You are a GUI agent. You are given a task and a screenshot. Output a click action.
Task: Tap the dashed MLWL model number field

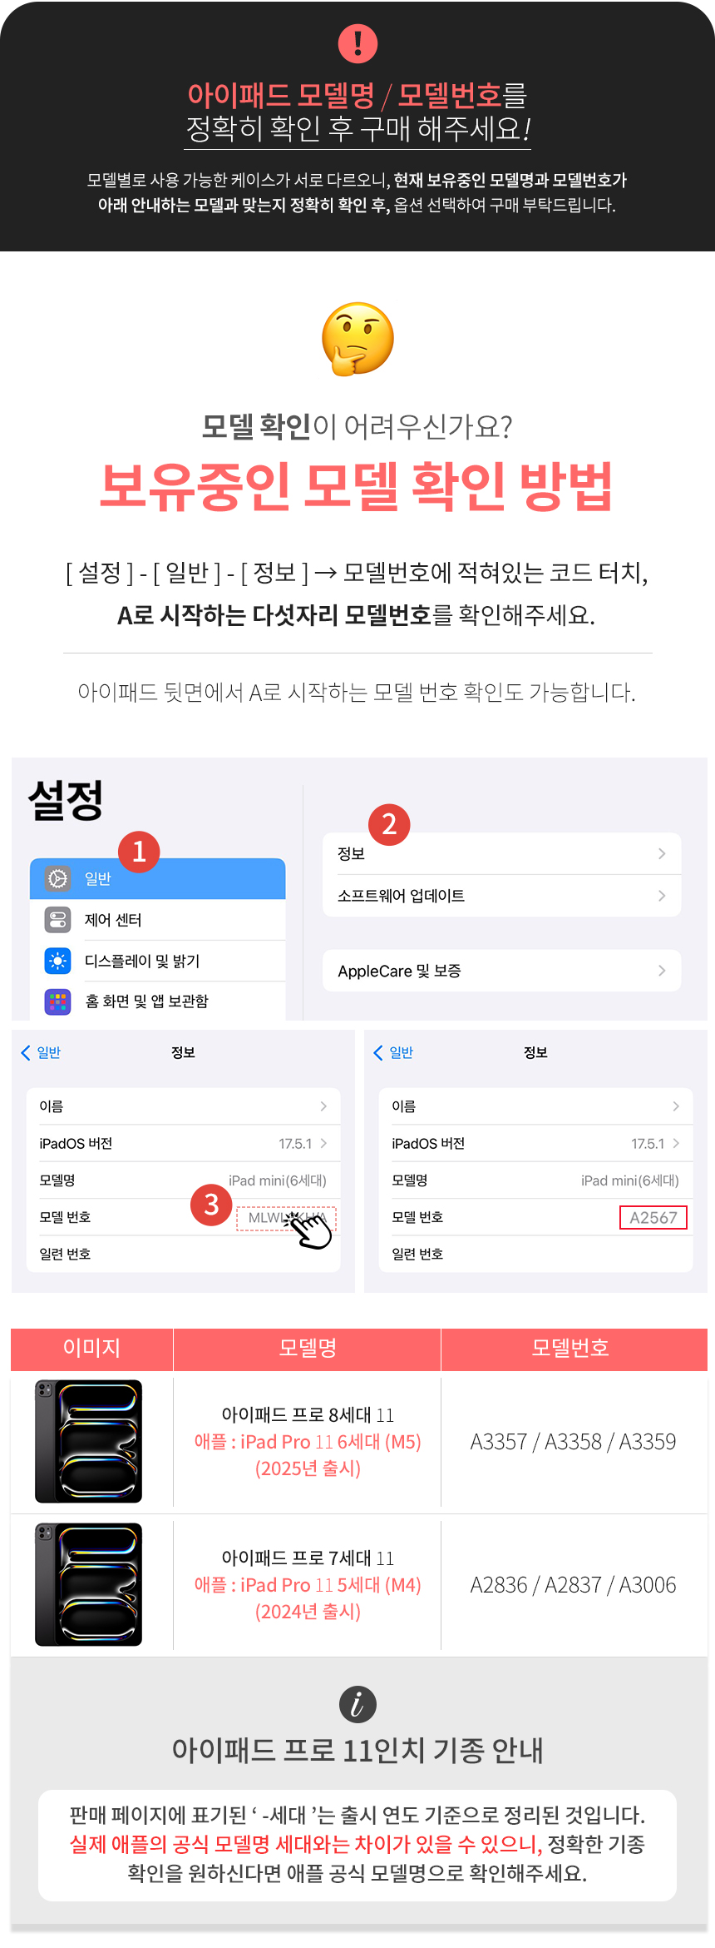(286, 1218)
